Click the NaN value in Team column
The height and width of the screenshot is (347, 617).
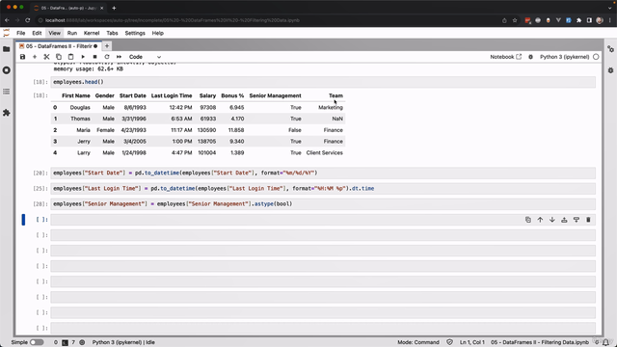337,119
